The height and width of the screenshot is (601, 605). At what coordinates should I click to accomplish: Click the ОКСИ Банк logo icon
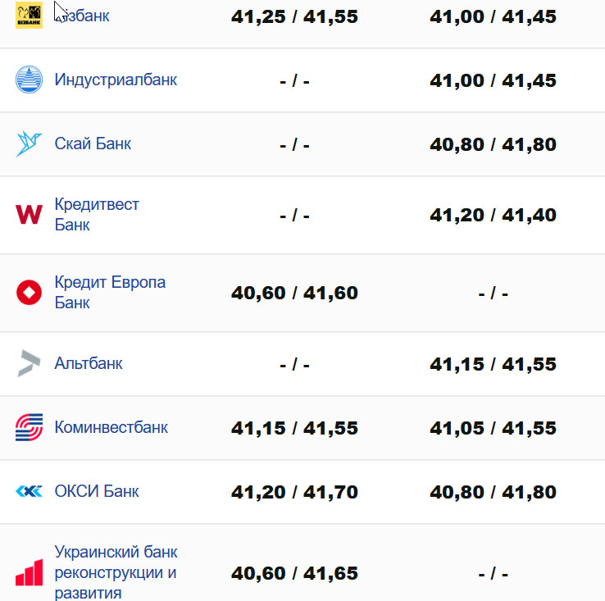pos(29,491)
